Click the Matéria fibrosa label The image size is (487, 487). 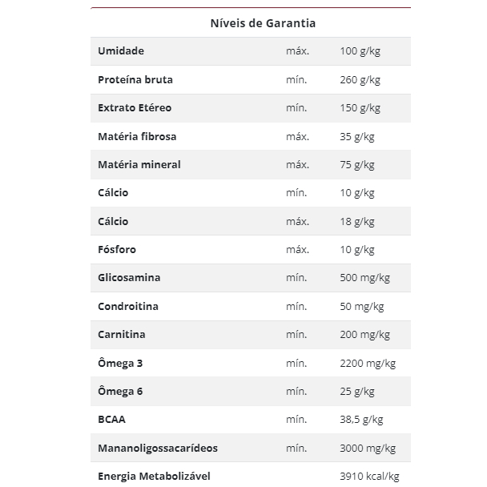point(137,137)
